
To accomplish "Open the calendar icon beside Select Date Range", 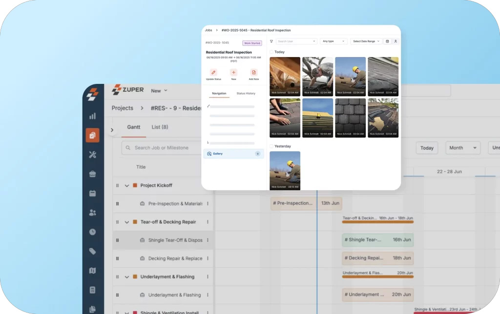I will (386, 41).
